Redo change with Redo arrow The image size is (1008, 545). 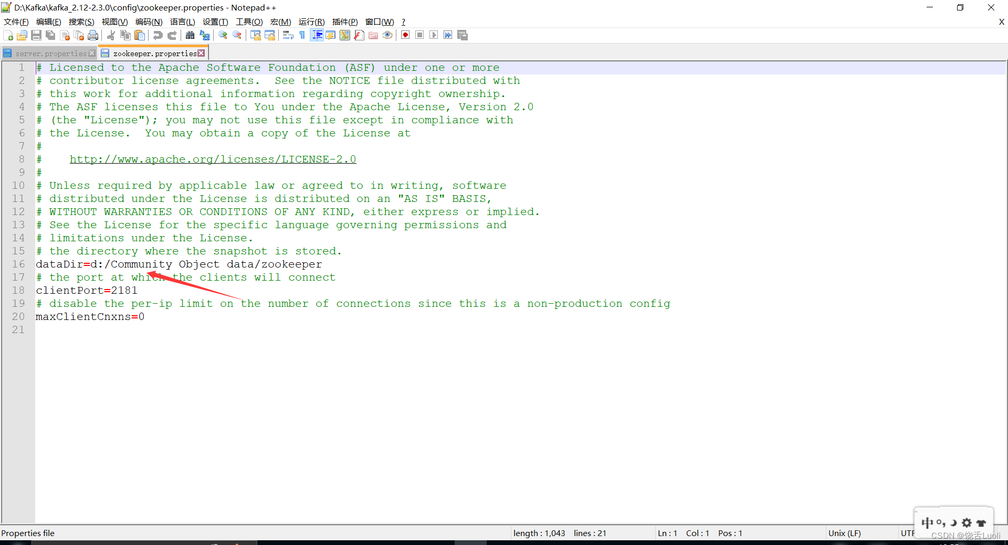(172, 35)
